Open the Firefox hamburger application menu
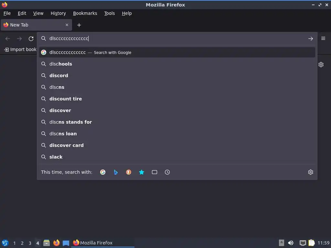Screen dimensions: 331x248 323,38
